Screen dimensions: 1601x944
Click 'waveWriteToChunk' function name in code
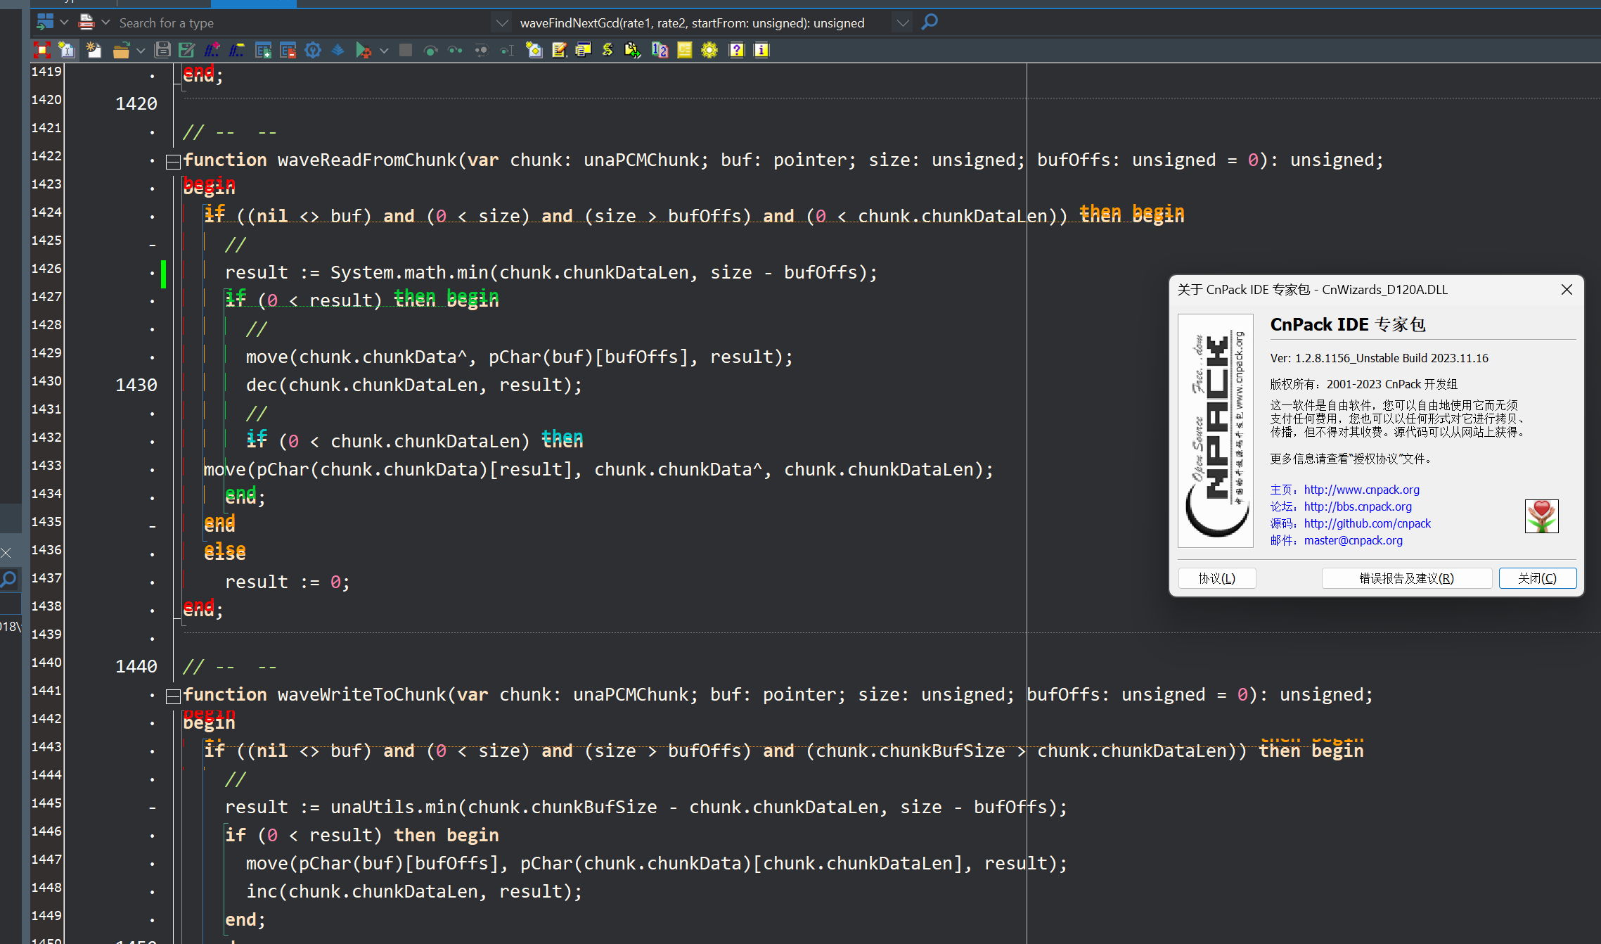pyautogui.click(x=361, y=695)
